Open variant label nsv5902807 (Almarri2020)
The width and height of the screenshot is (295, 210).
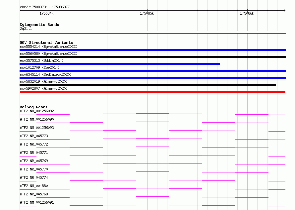(x=44, y=88)
